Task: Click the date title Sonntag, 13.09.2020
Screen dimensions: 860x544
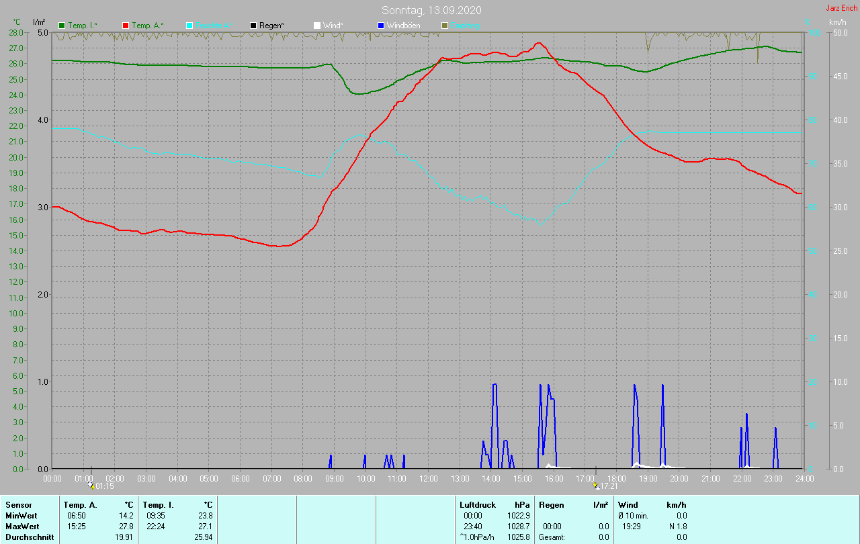Action: point(431,10)
